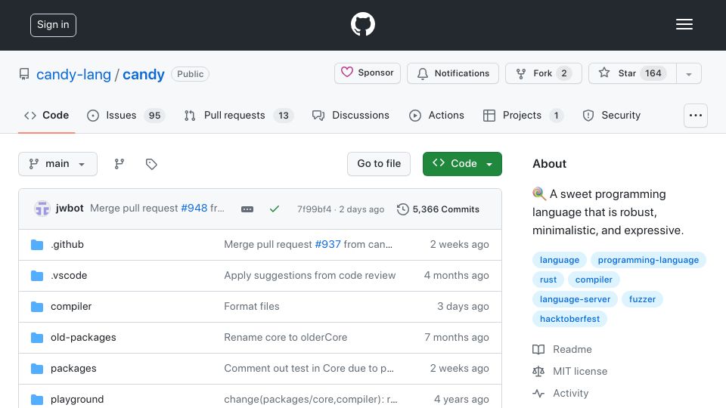Open jwbot user profile link
Screen dimensions: 726x408
[70, 209]
